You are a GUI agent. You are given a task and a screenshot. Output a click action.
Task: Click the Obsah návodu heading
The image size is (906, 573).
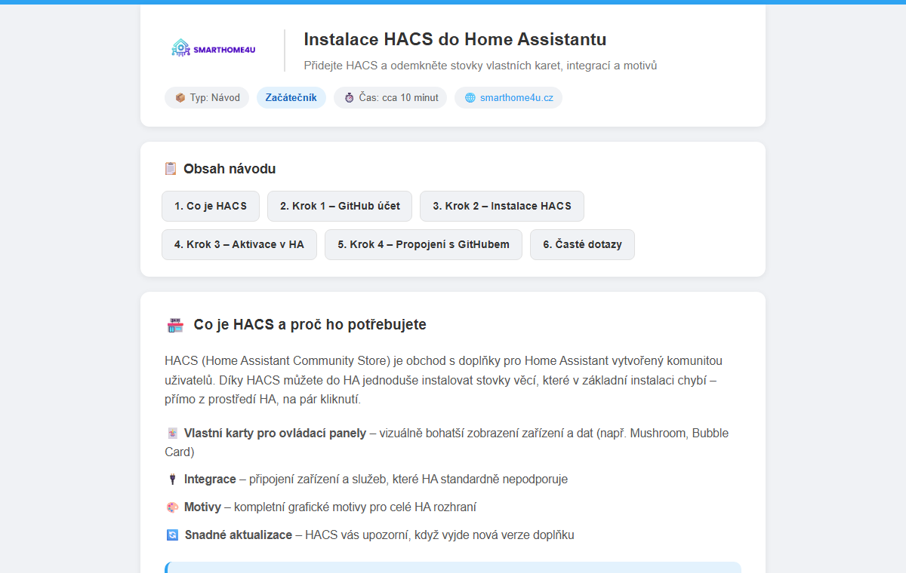230,169
